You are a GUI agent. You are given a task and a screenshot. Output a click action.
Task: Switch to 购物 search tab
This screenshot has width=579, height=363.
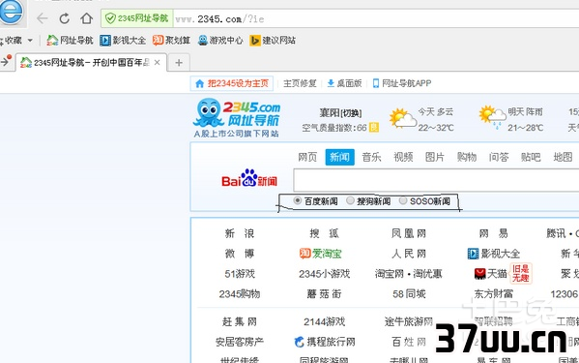tap(467, 157)
